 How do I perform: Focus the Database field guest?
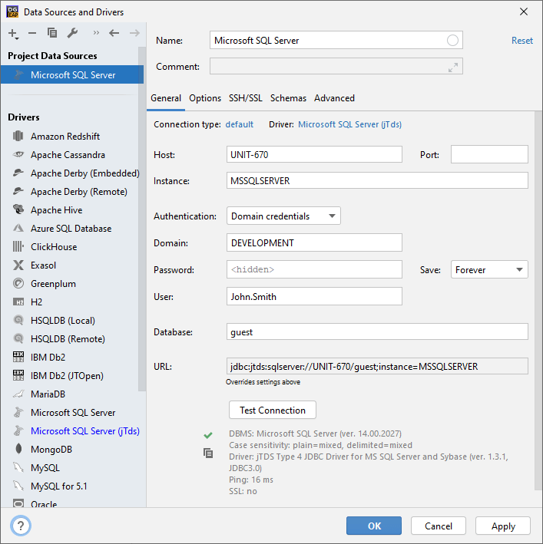point(377,331)
